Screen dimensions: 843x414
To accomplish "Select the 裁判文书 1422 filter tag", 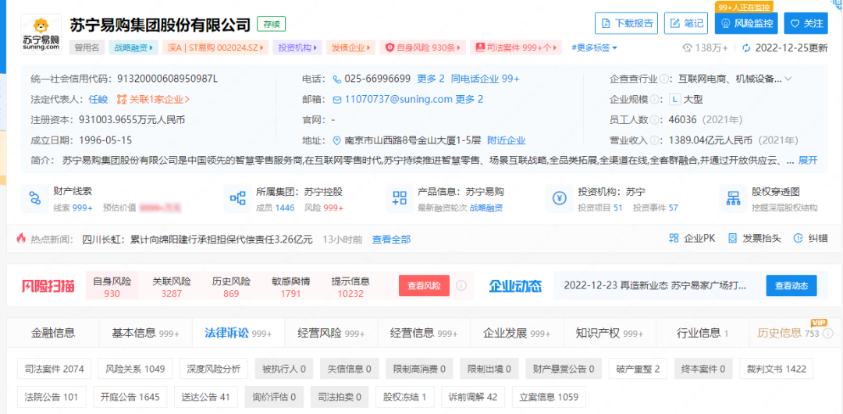I will tap(774, 368).
